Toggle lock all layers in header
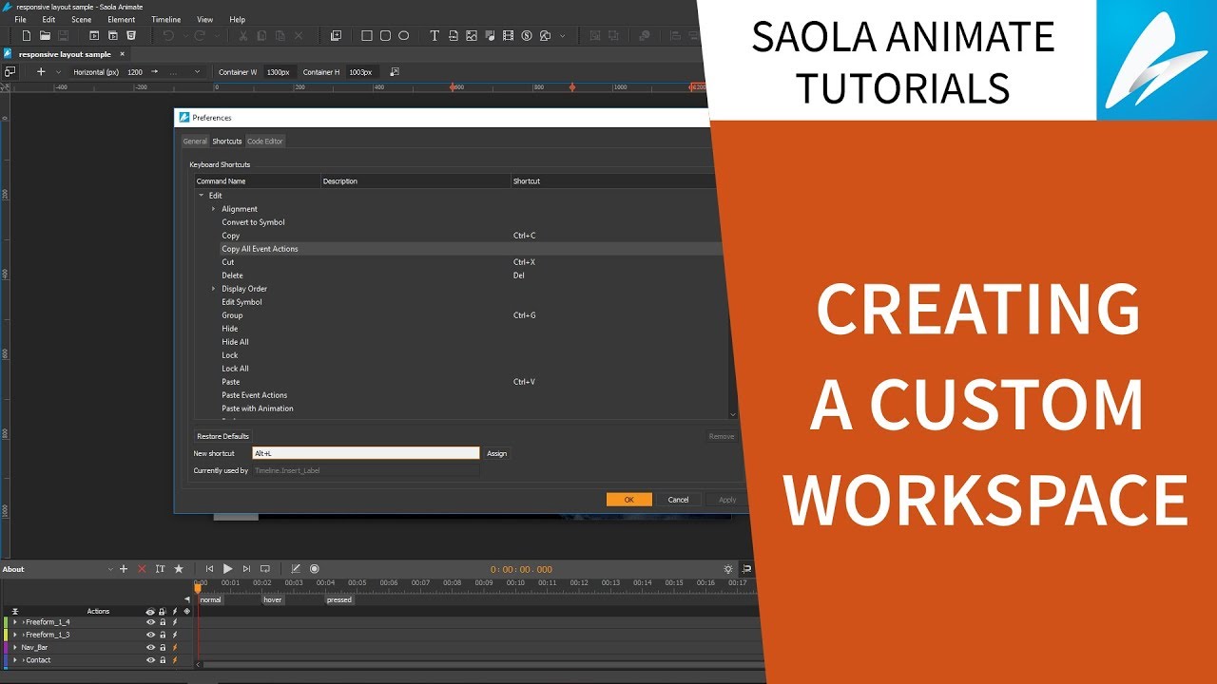The width and height of the screenshot is (1217, 684). point(163,612)
